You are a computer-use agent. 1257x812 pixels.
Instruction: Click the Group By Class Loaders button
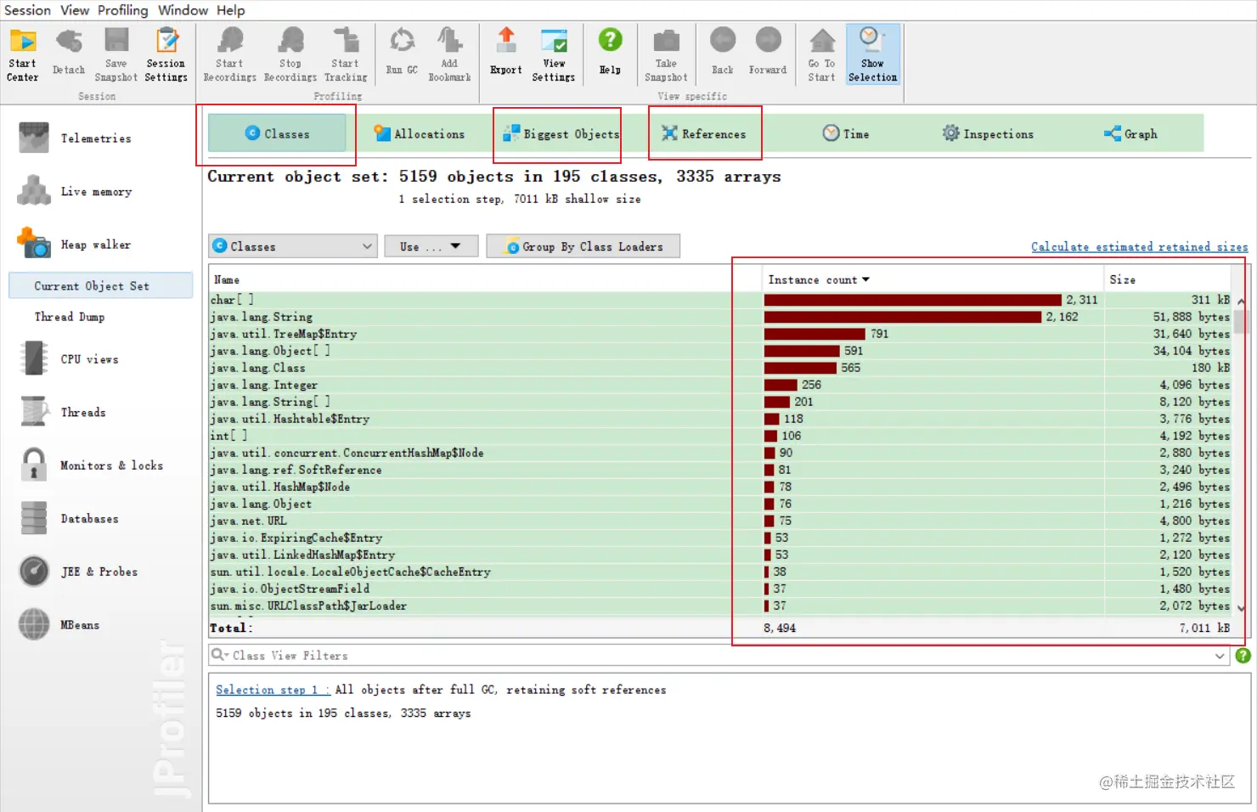[x=583, y=246]
